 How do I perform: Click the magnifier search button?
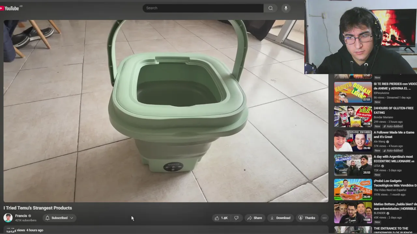270,8
